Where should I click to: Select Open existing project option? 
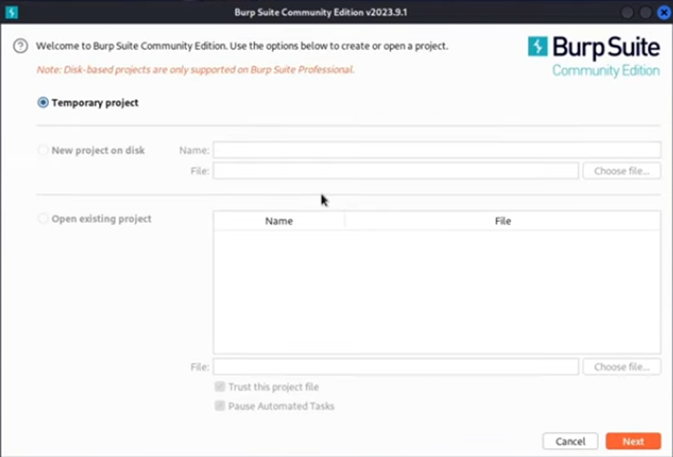pyautogui.click(x=43, y=219)
